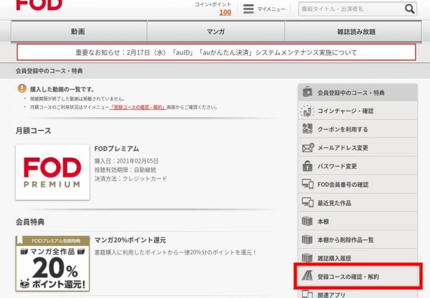Click the 決済方法：クレジットカード text
Viewport: 430px width, 298px height.
(130, 179)
